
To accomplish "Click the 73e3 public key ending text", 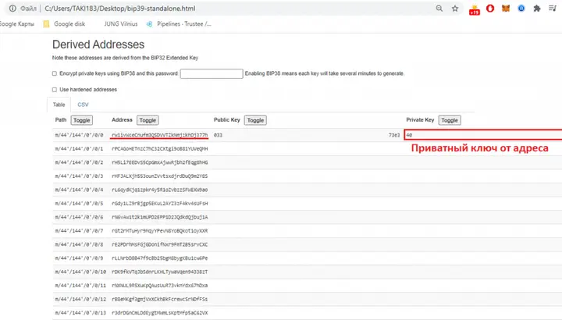I will click(x=394, y=136).
